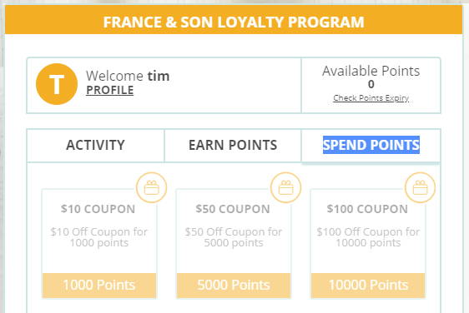Click the gift icon on $10 coupon
The width and height of the screenshot is (469, 313).
point(152,187)
